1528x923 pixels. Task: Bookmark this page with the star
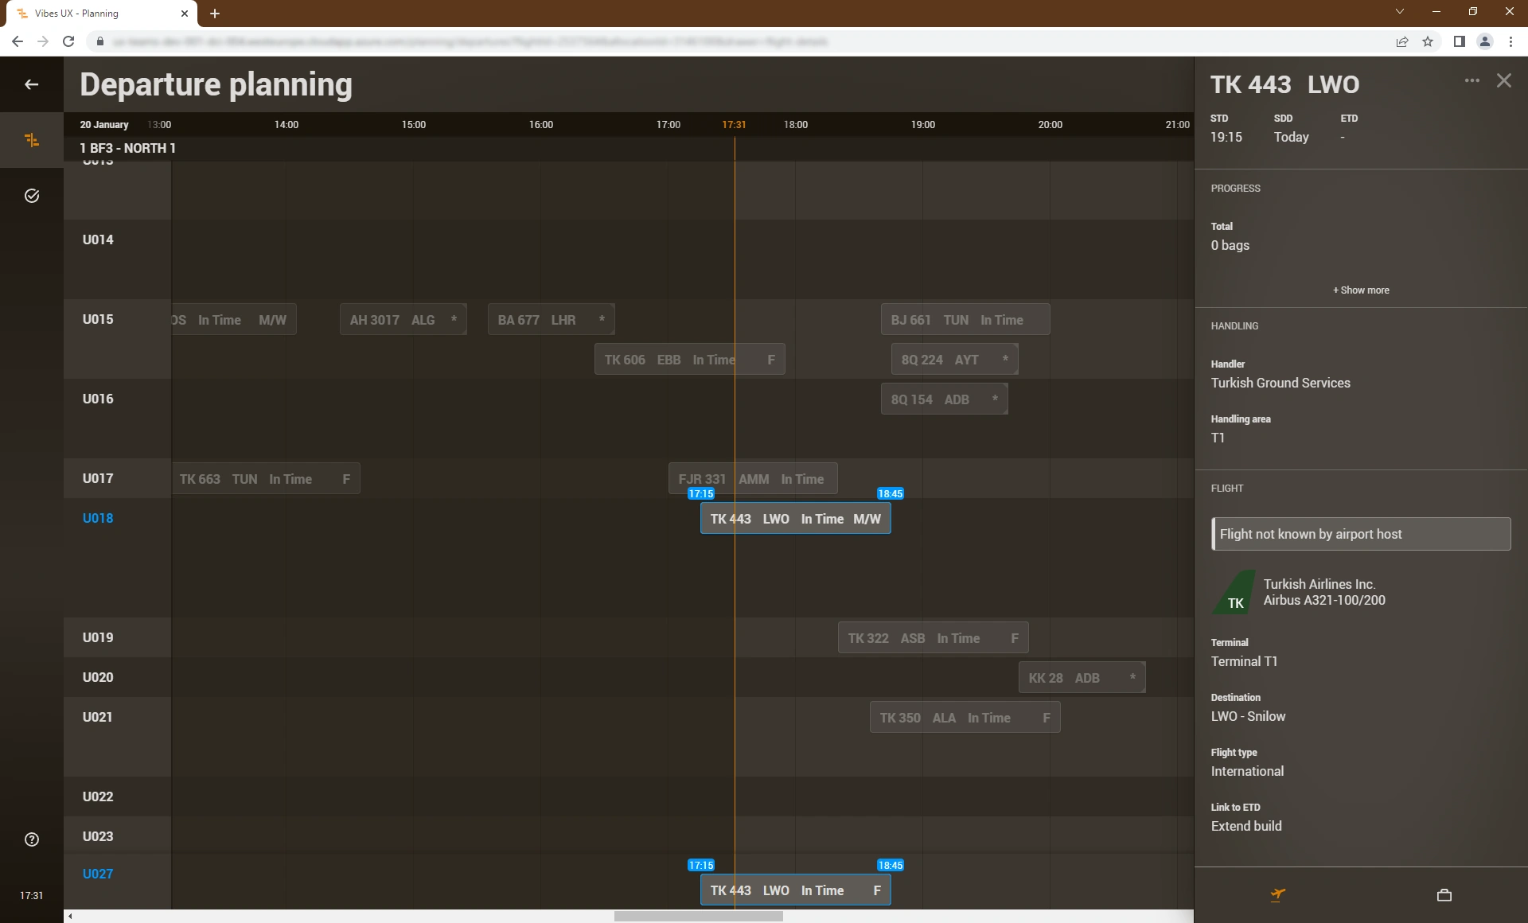[x=1428, y=41]
